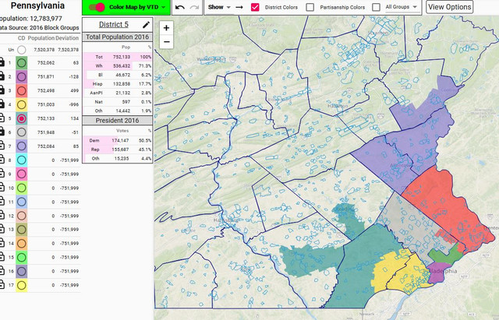Select the Unassigned district radio circle
This screenshot has height=320, width=499.
pyautogui.click(x=22, y=50)
